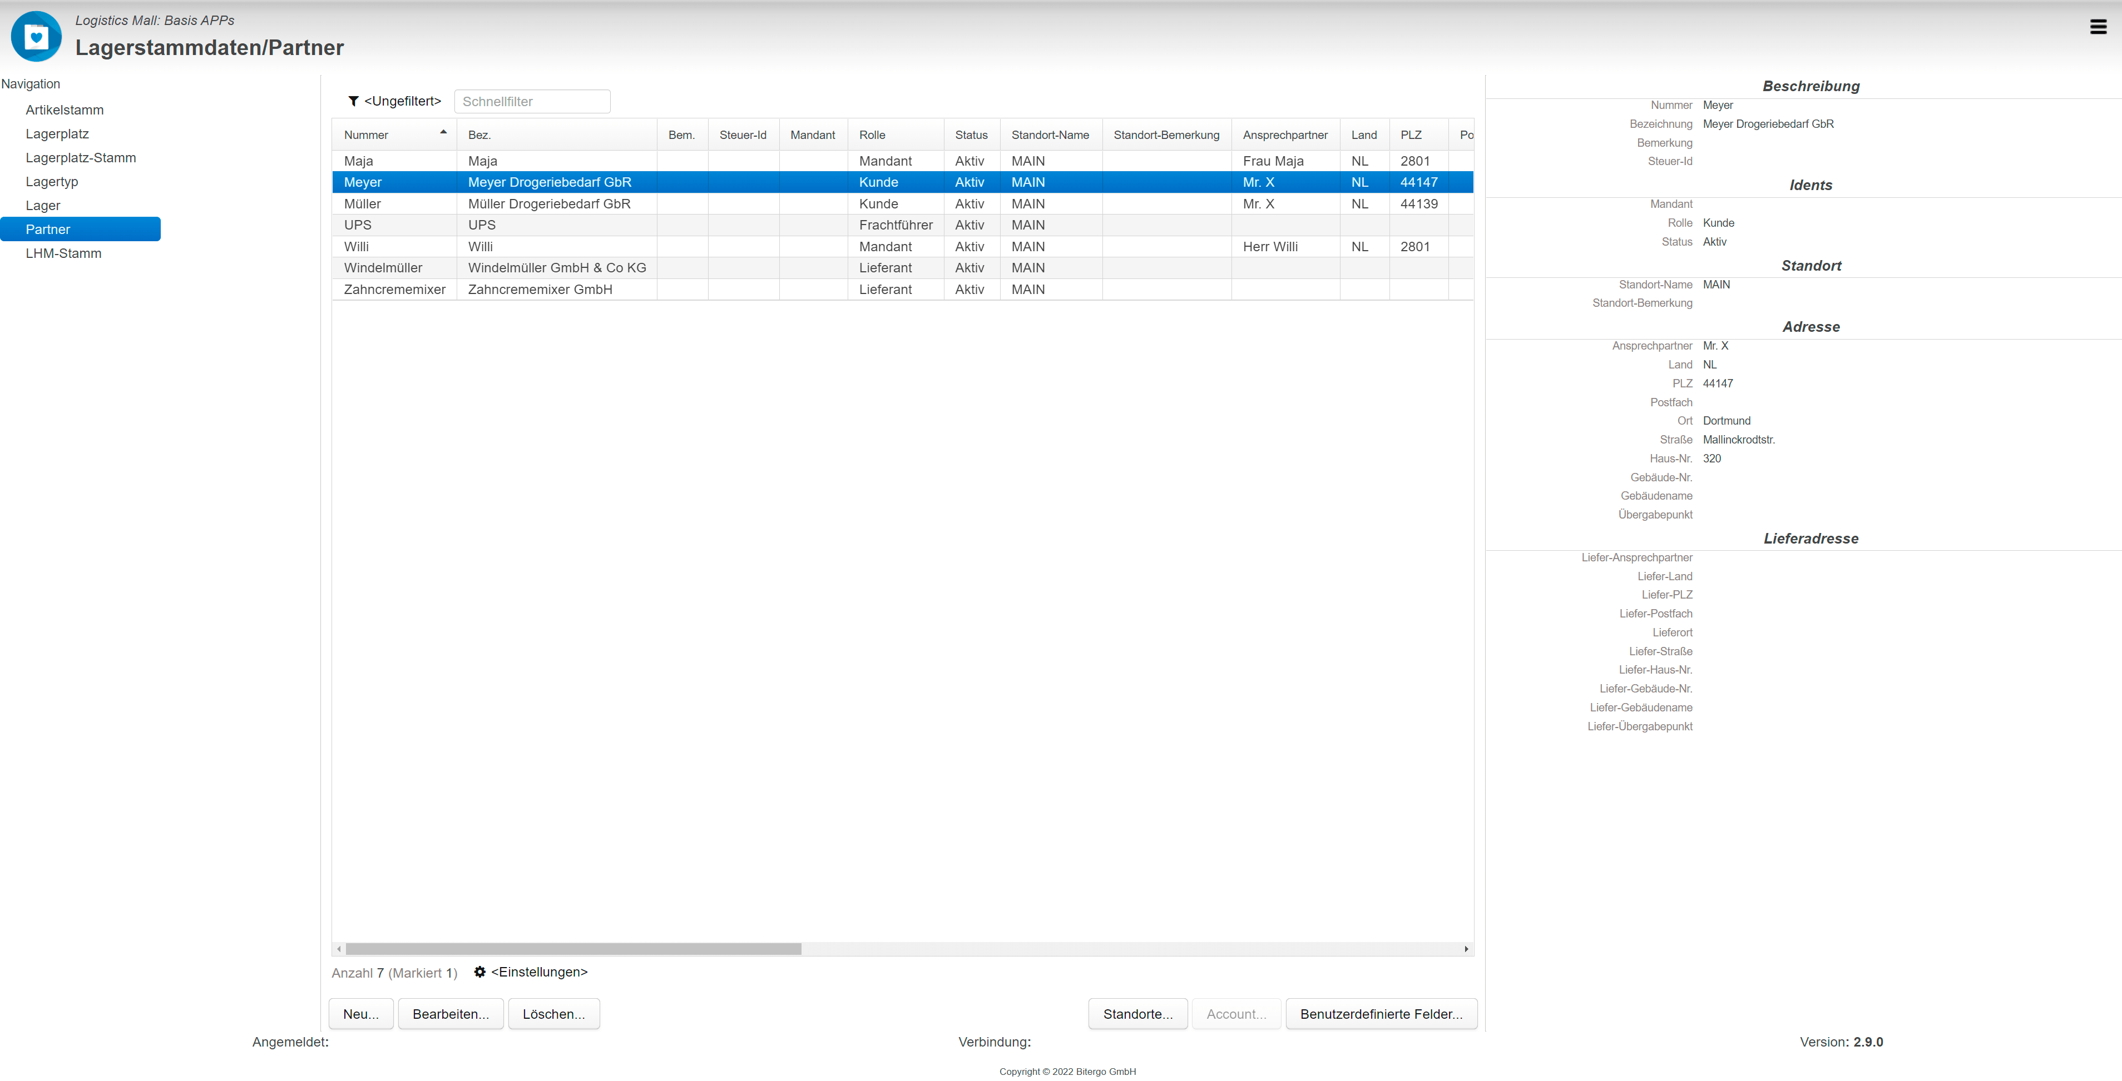Sort by the Bez. column header
Viewport: 2122px width, 1081px height.
tap(557, 134)
